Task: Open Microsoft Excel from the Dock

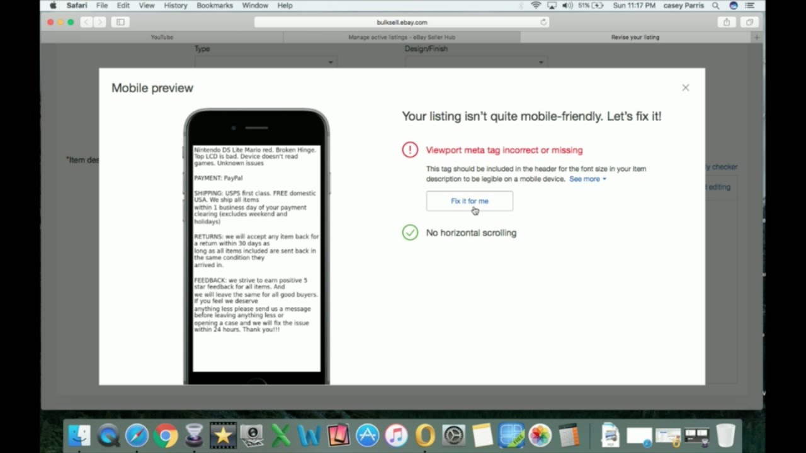Action: (x=281, y=435)
